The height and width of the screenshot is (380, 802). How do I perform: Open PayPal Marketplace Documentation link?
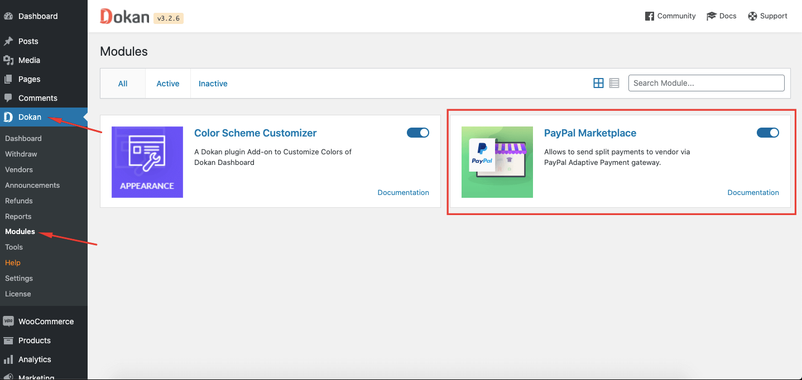click(x=753, y=192)
